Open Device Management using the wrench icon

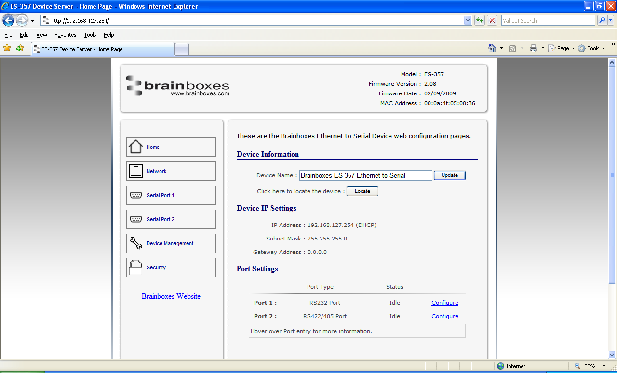pyautogui.click(x=135, y=243)
